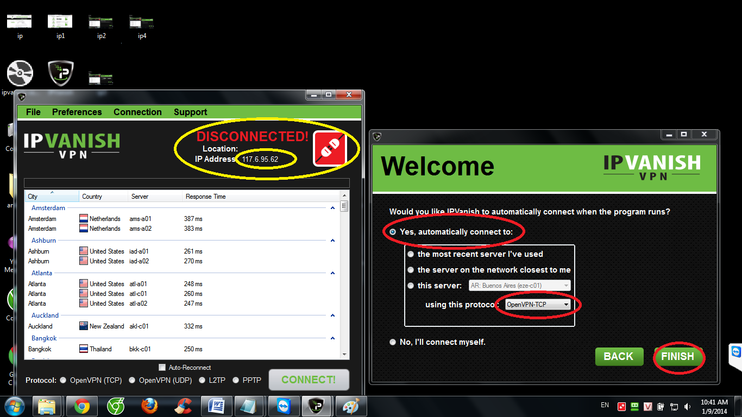Select the OpenVPN (UDP) protocol radio
The image size is (742, 417).
(x=132, y=380)
